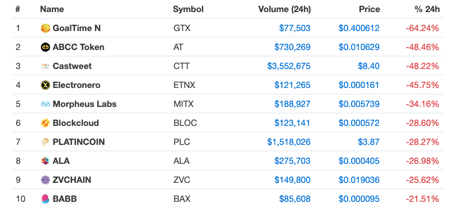
Task: Click the BABB logo icon
Action: click(x=45, y=199)
